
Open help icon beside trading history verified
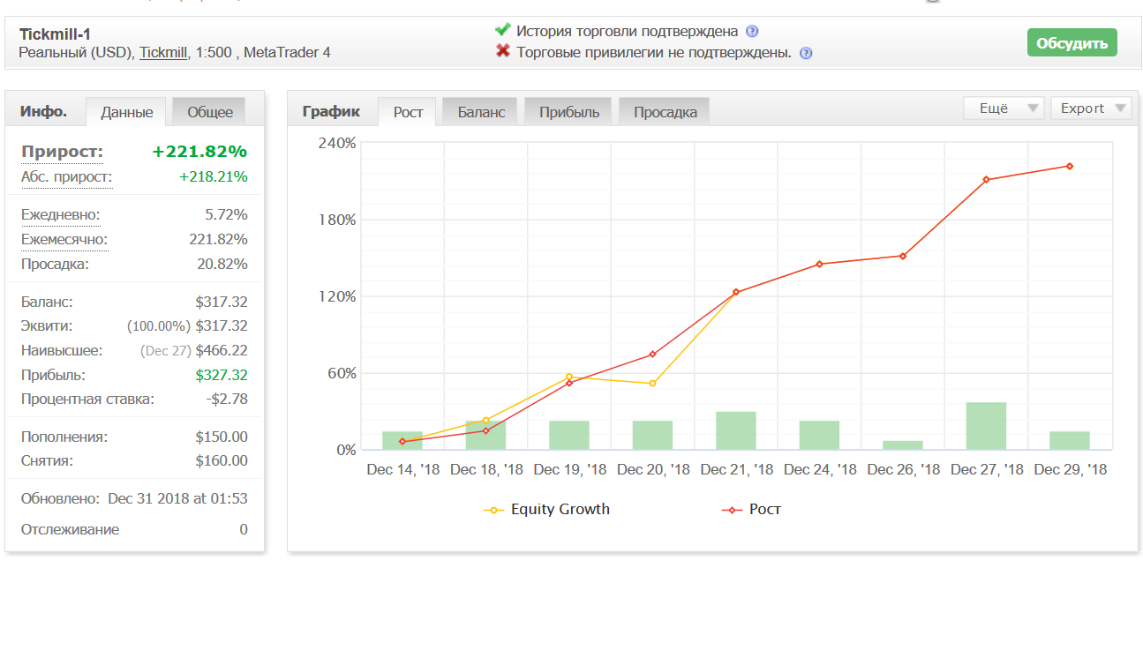click(752, 32)
